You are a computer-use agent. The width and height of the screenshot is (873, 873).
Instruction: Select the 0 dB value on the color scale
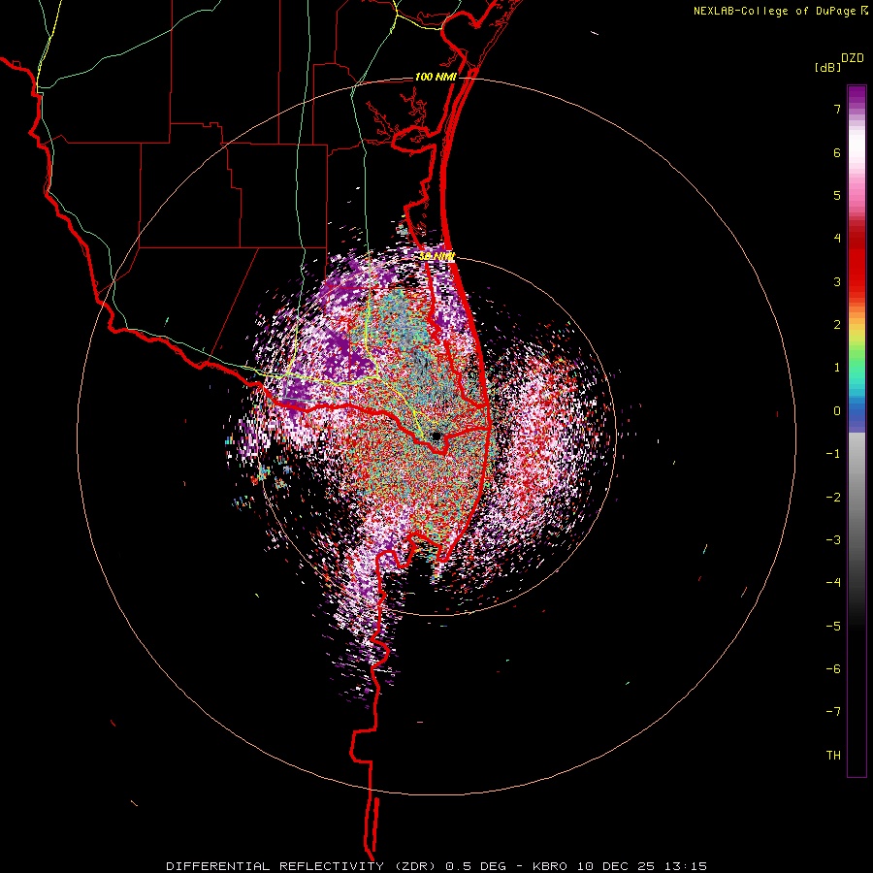click(837, 411)
